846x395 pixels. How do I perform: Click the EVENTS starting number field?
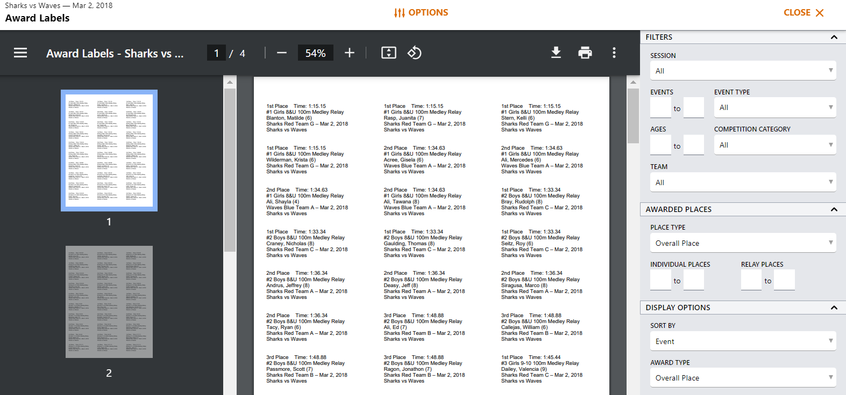660,107
